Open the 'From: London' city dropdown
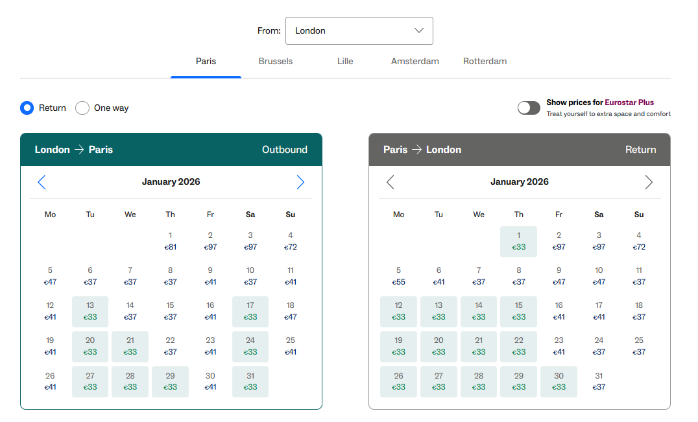698x422 pixels. [x=359, y=30]
